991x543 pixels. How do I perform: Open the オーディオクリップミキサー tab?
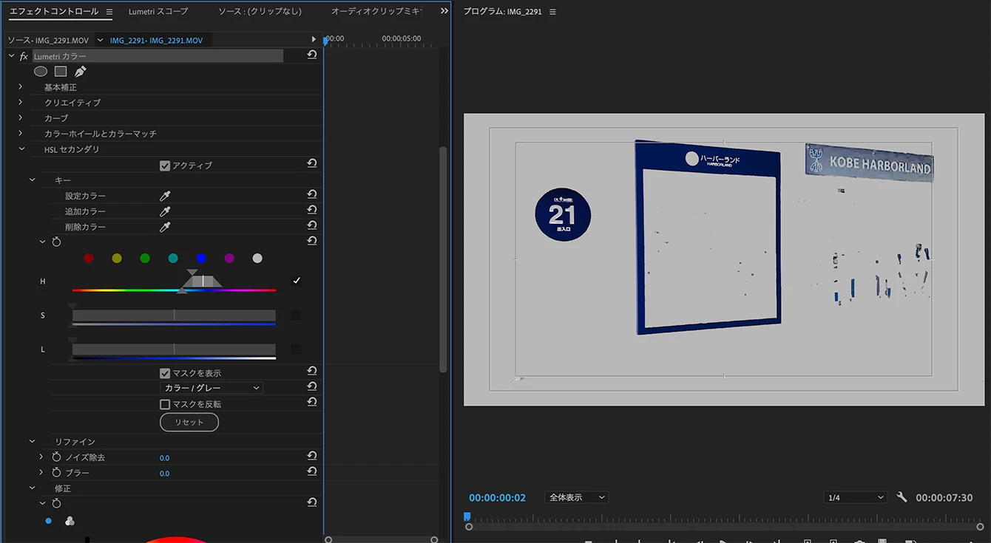pos(376,12)
